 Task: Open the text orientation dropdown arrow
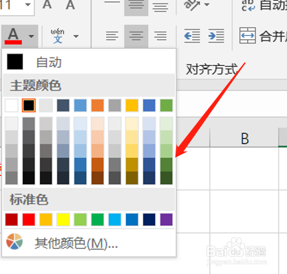pos(206,4)
